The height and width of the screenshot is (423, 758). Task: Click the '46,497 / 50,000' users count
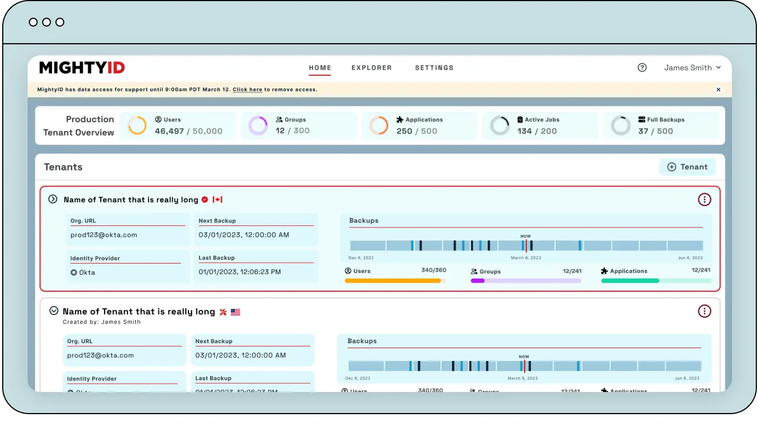188,131
